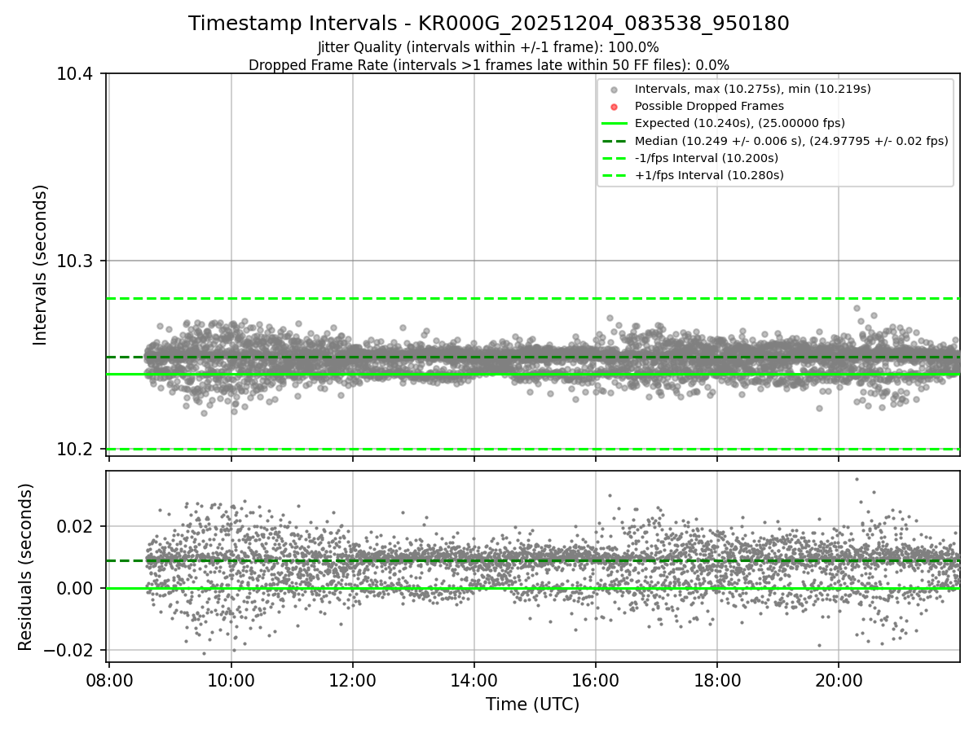Click the dark green Median dashed swatch
The height and width of the screenshot is (733, 978).
615,141
